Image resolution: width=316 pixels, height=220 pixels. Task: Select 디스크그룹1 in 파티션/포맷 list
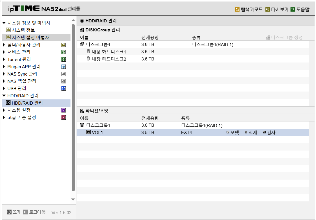pyautogui.click(x=193, y=125)
